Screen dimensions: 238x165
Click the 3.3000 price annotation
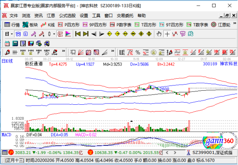[52, 97]
